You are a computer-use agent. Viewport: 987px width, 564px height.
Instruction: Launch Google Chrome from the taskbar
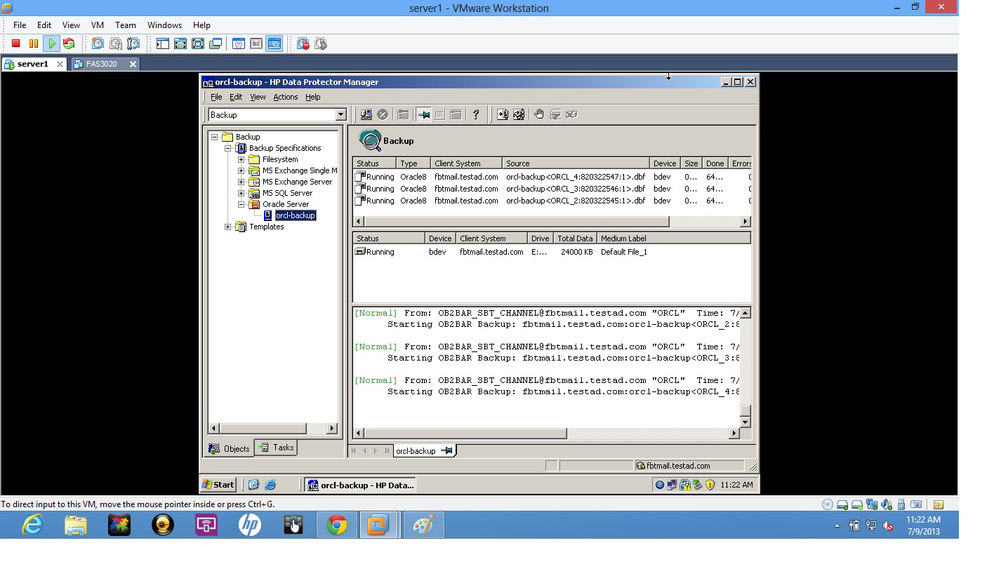[336, 524]
